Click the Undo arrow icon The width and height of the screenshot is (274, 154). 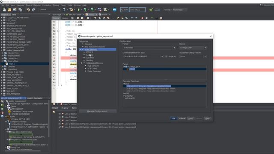coord(28,10)
